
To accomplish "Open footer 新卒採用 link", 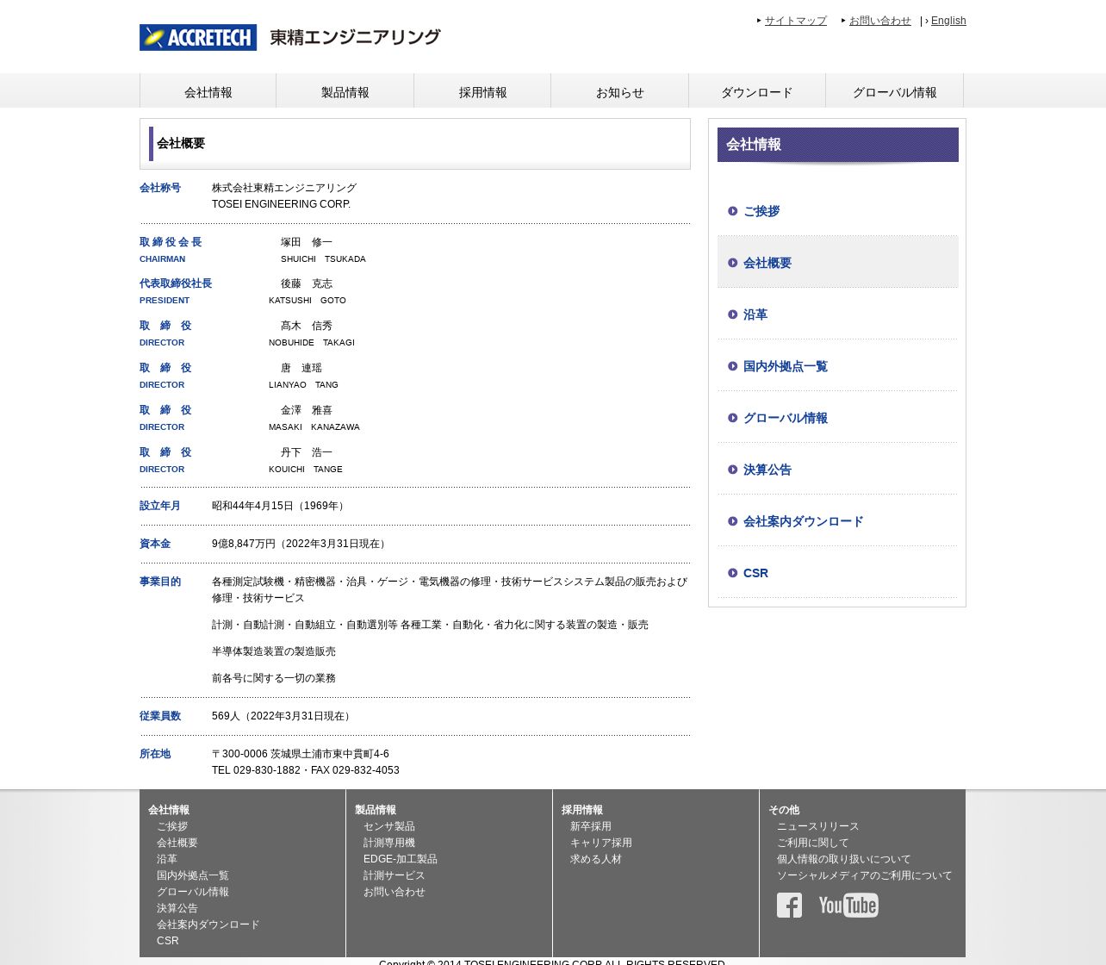I will click(x=591, y=826).
